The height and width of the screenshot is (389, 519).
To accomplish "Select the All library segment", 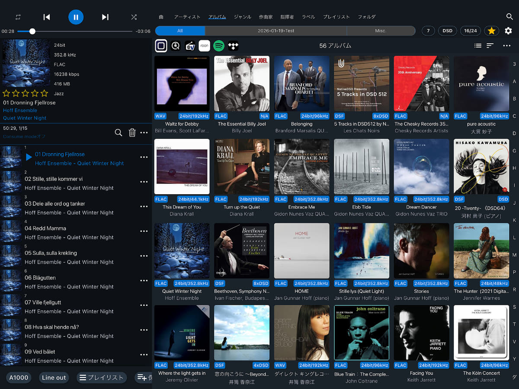I will pyautogui.click(x=180, y=31).
